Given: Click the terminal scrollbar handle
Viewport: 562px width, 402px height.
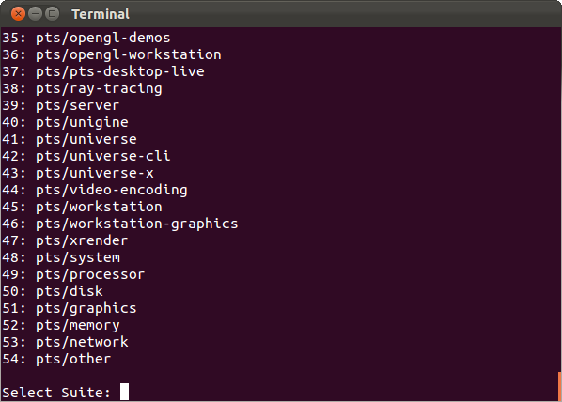Looking at the screenshot, I should tap(559, 386).
